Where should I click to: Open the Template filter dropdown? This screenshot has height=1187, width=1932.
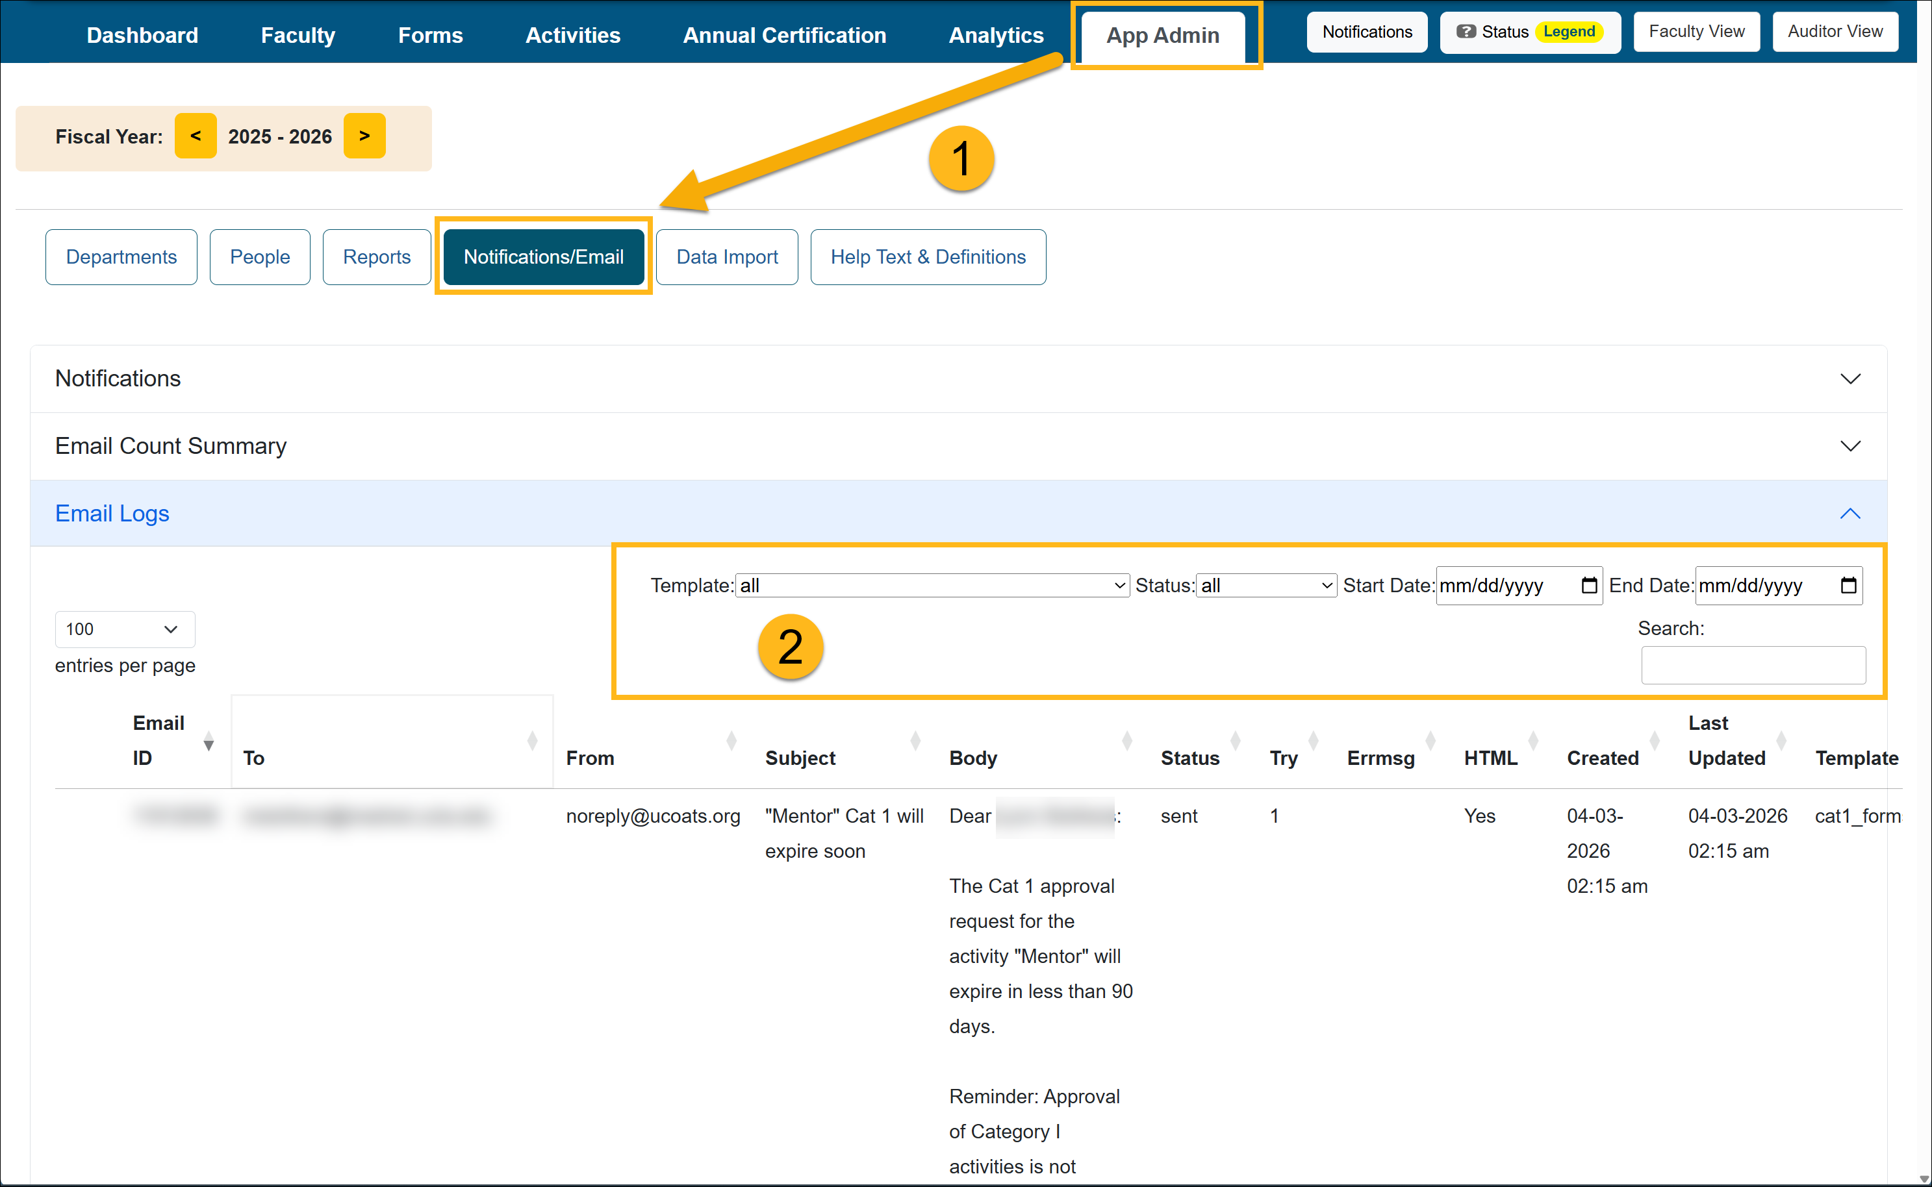point(932,586)
